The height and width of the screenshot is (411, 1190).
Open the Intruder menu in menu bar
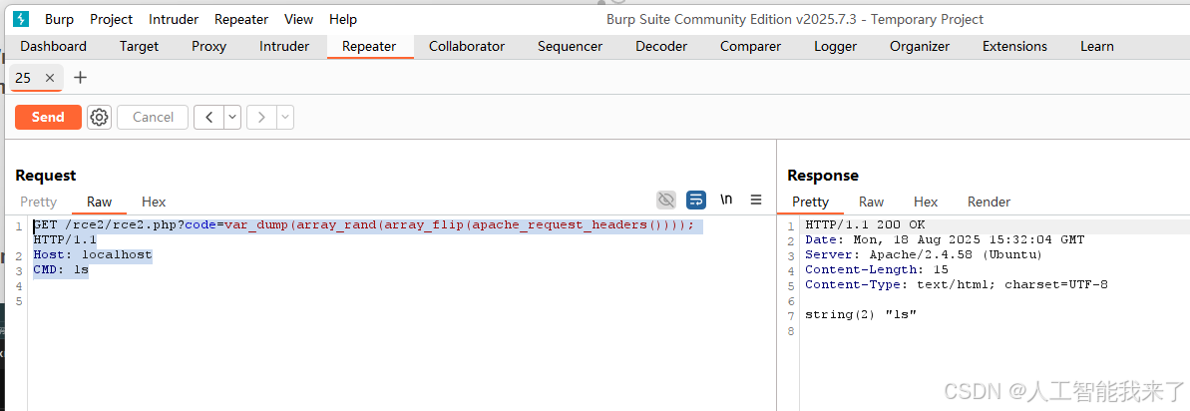[x=174, y=19]
